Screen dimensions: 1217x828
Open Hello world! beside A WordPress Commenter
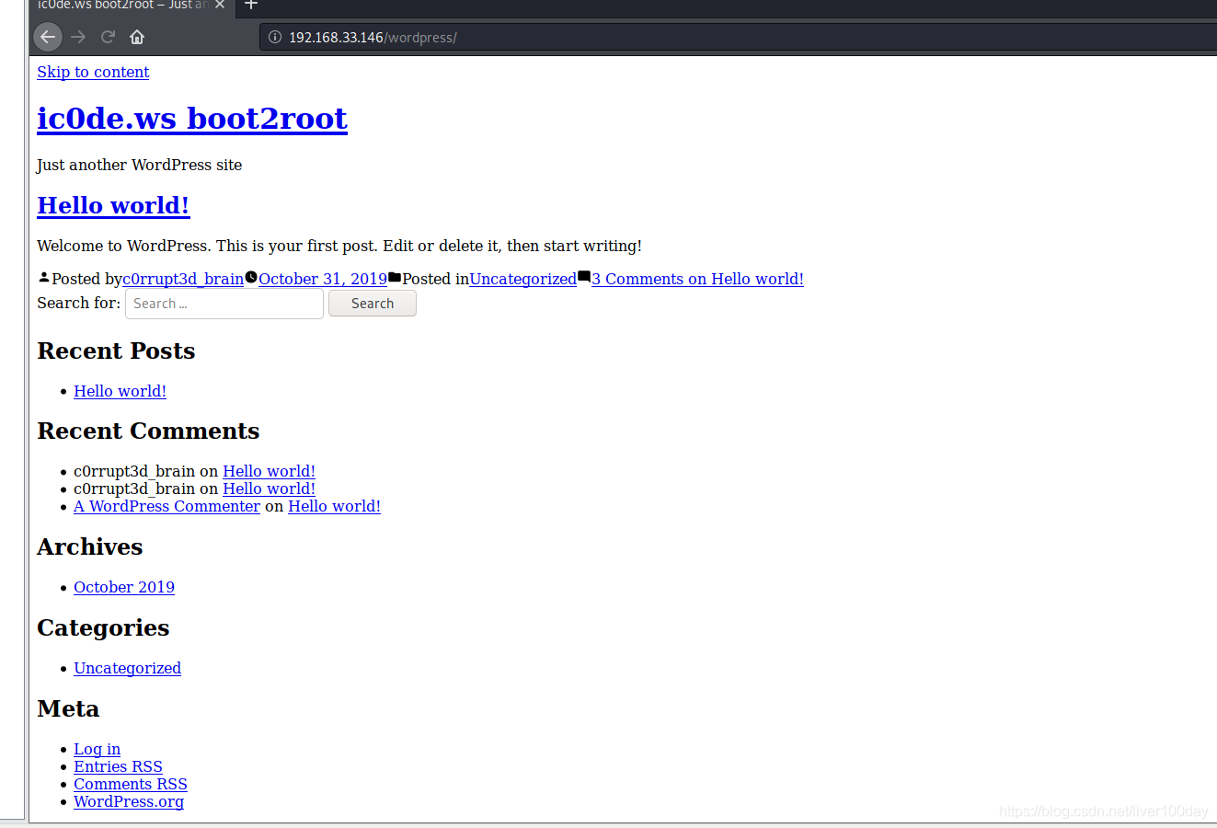point(334,506)
